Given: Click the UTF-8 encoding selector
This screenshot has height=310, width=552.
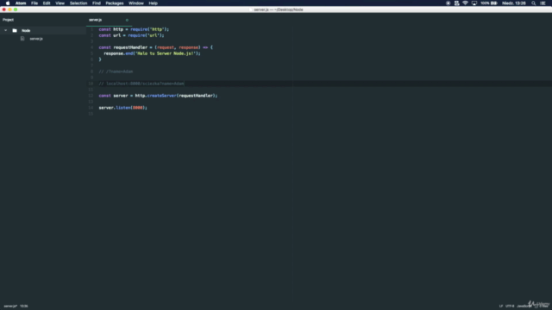Looking at the screenshot, I should [x=510, y=307].
